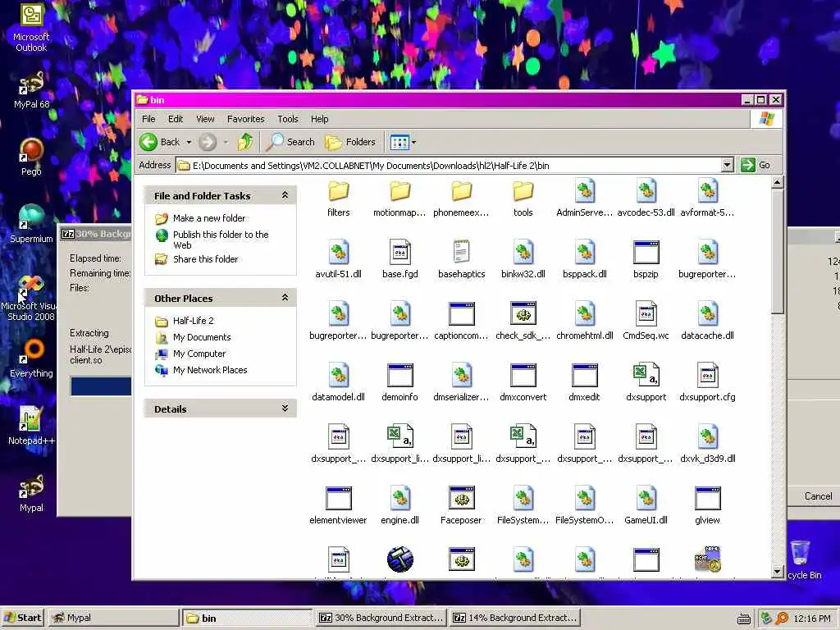Viewport: 840px width, 630px height.
Task: Select the datamodel.dll file
Action: [339, 383]
